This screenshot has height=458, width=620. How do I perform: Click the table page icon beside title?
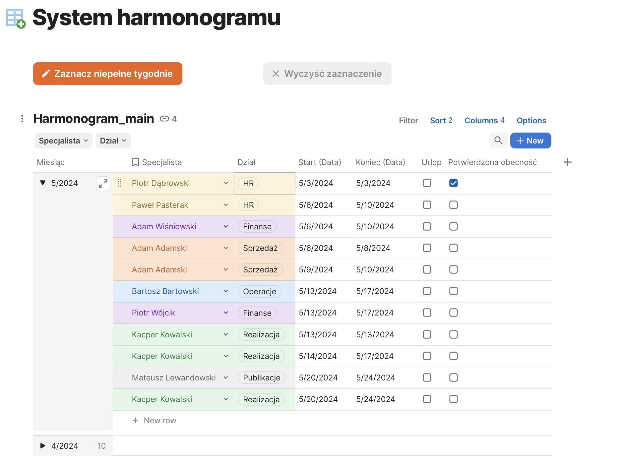click(x=16, y=18)
